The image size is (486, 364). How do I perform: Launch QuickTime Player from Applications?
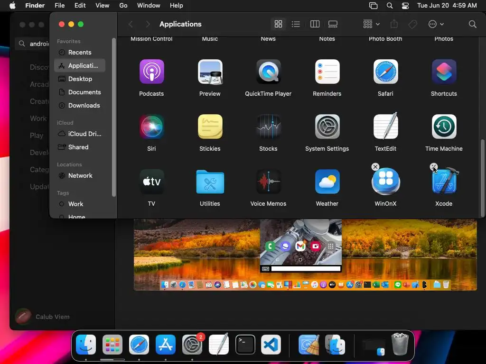(x=269, y=72)
